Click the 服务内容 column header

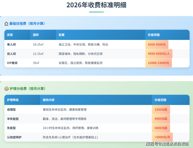(49, 100)
